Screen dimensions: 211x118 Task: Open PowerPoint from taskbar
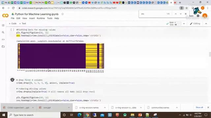140,115
